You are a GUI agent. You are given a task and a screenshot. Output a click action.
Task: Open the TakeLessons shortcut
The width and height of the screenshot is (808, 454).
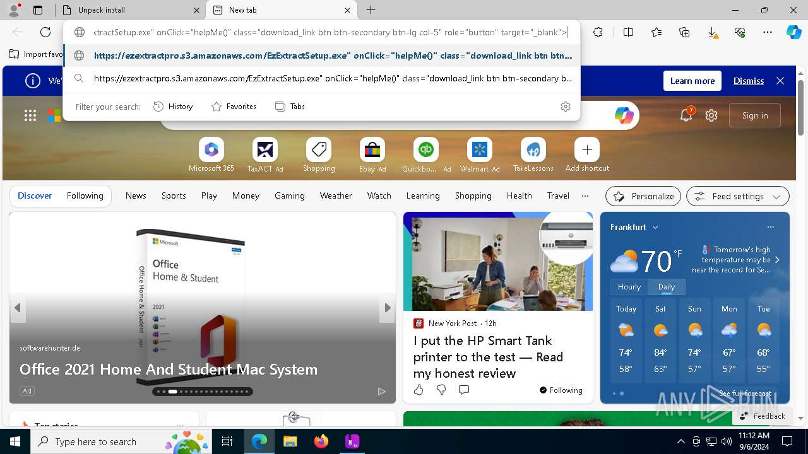click(533, 155)
